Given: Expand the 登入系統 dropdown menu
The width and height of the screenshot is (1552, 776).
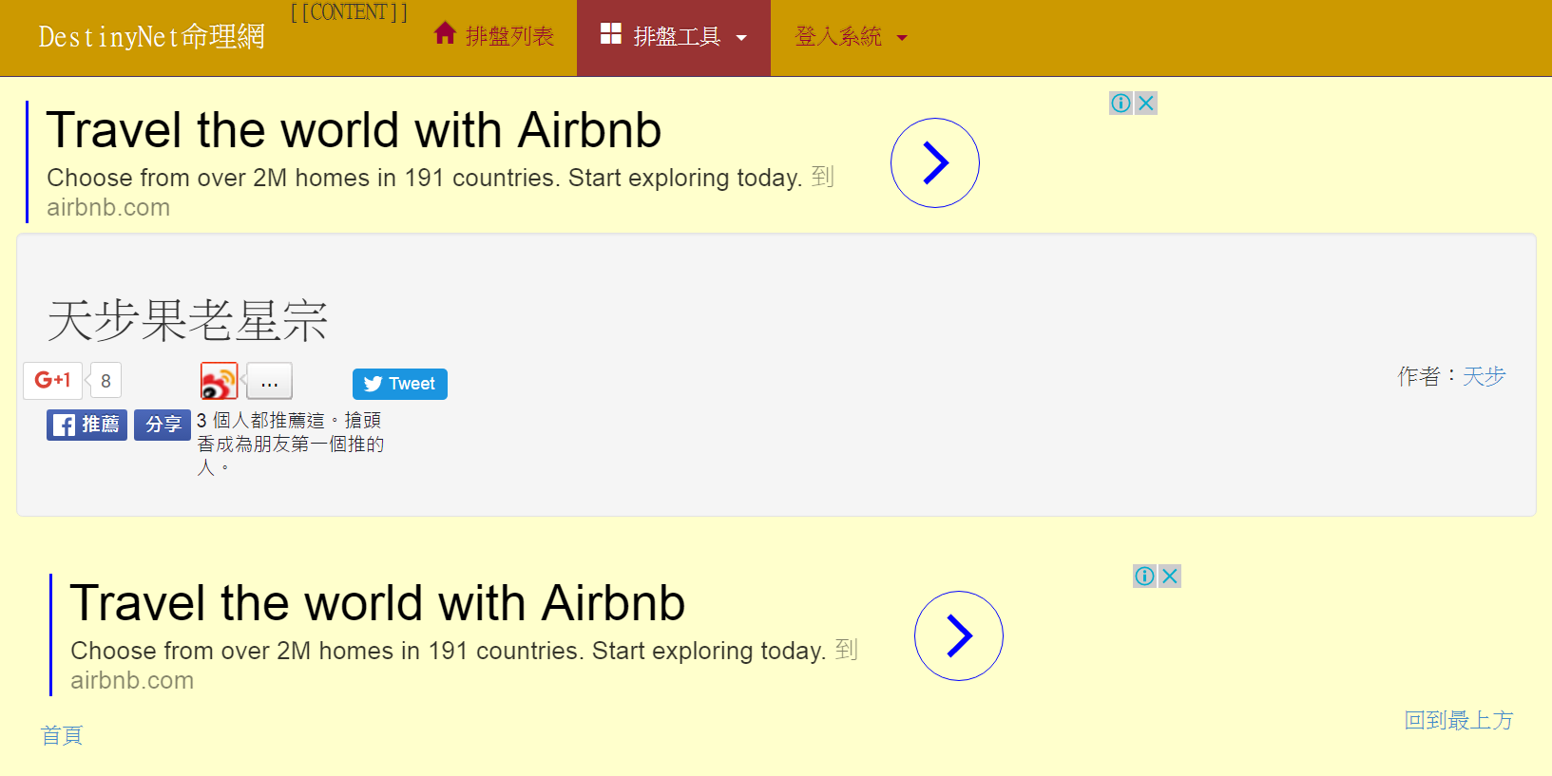Looking at the screenshot, I should pos(850,37).
